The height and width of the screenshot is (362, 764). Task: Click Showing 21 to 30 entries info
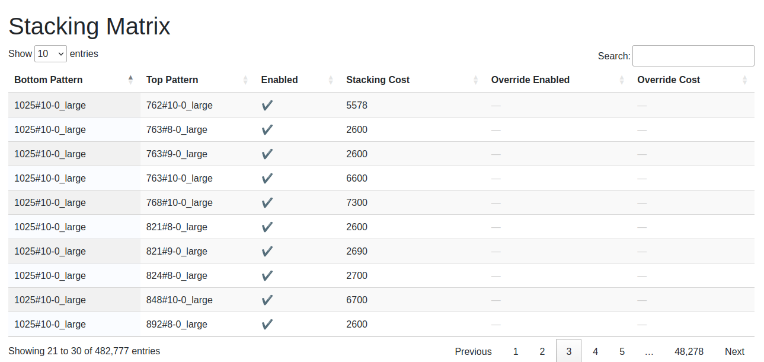(x=84, y=351)
